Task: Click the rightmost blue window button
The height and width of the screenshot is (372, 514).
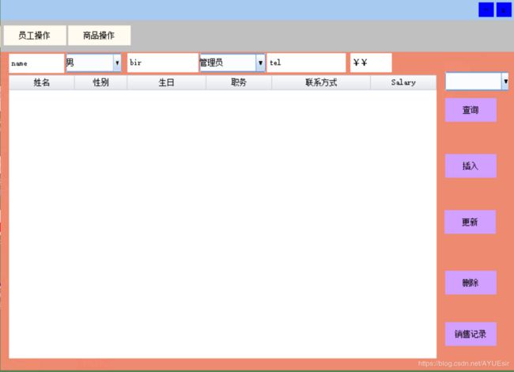Action: tap(504, 9)
